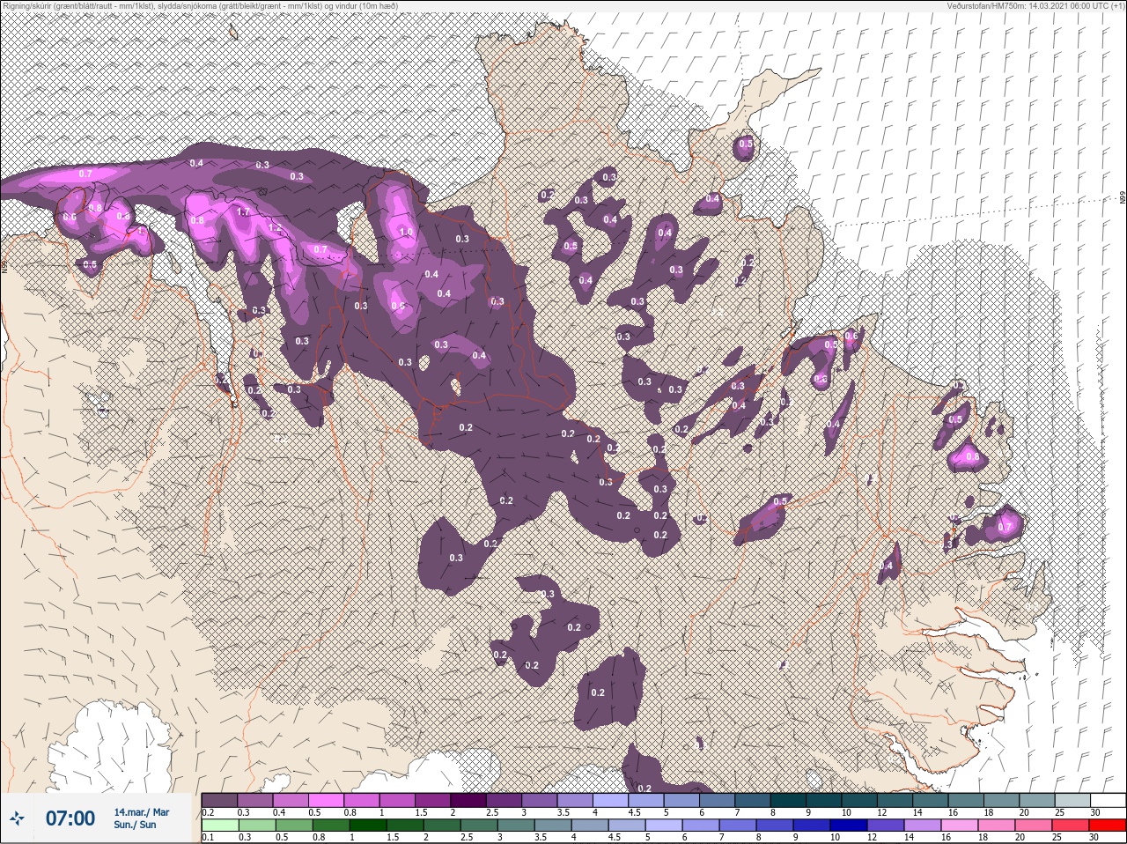1127x844 pixels.
Task: Select red swatch above 30 in lower legend
Action: click(1107, 825)
